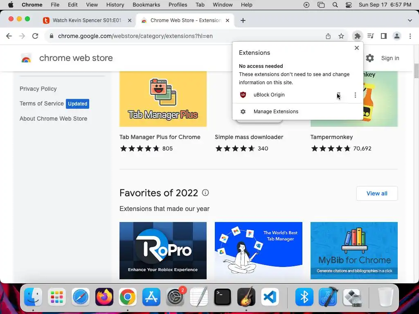Open Terms of Service link
Viewport: 419px width, 314px height.
tap(42, 103)
